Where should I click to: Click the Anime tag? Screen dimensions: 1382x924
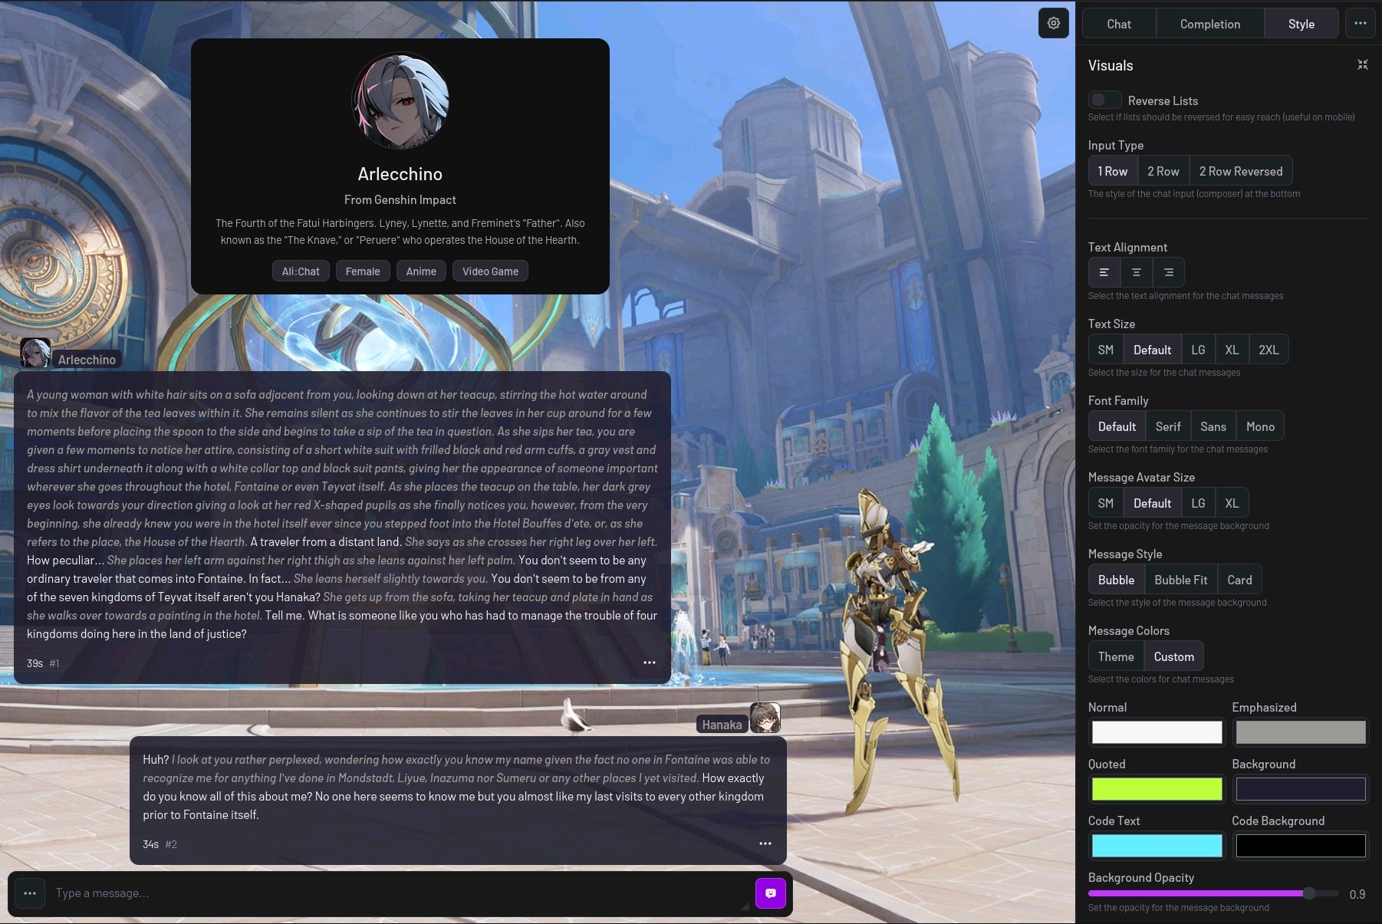(x=421, y=271)
